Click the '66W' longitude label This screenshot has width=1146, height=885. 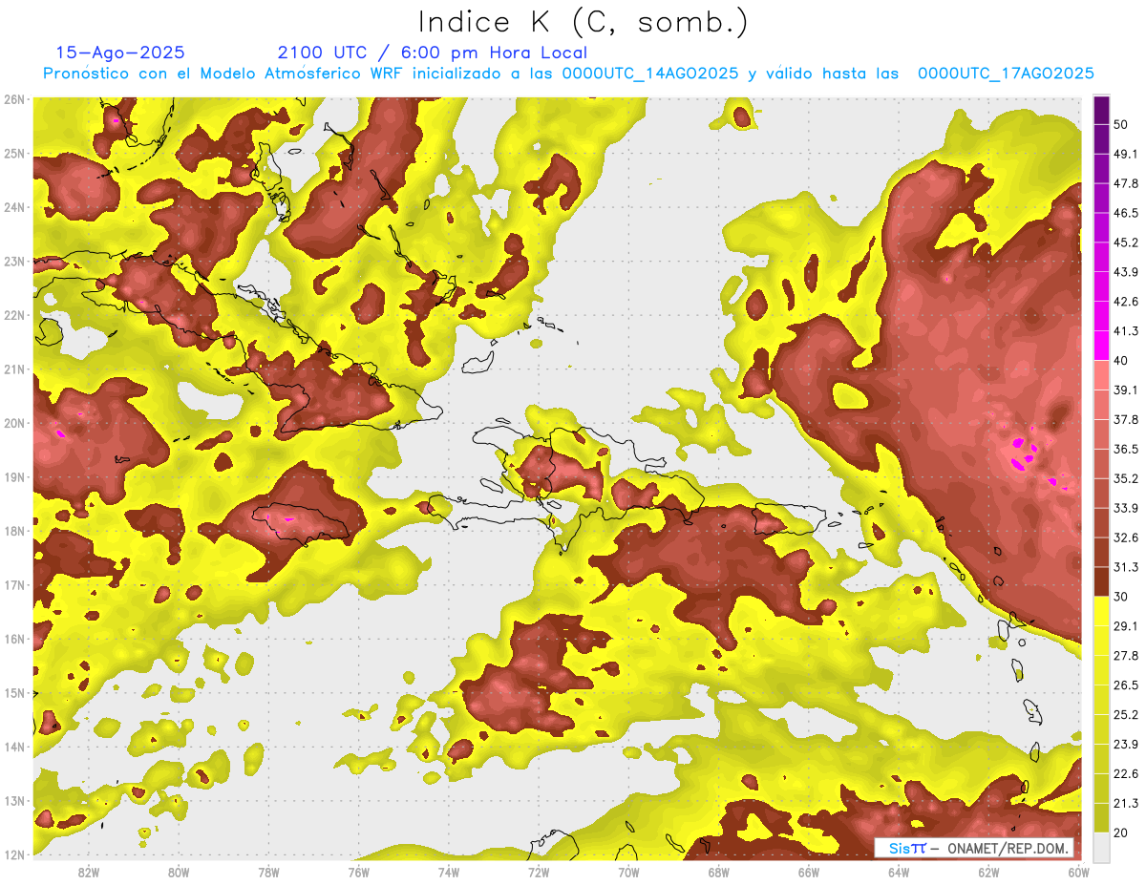(x=809, y=873)
